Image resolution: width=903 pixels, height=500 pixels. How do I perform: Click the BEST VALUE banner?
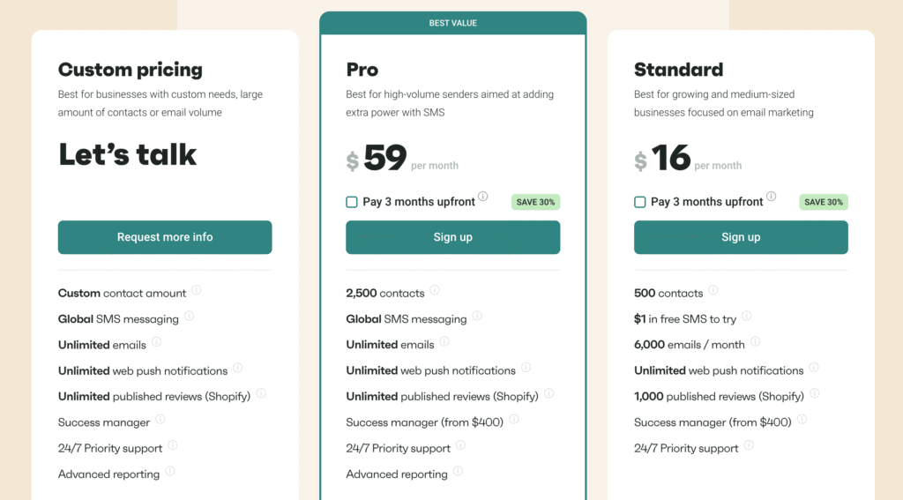[452, 23]
